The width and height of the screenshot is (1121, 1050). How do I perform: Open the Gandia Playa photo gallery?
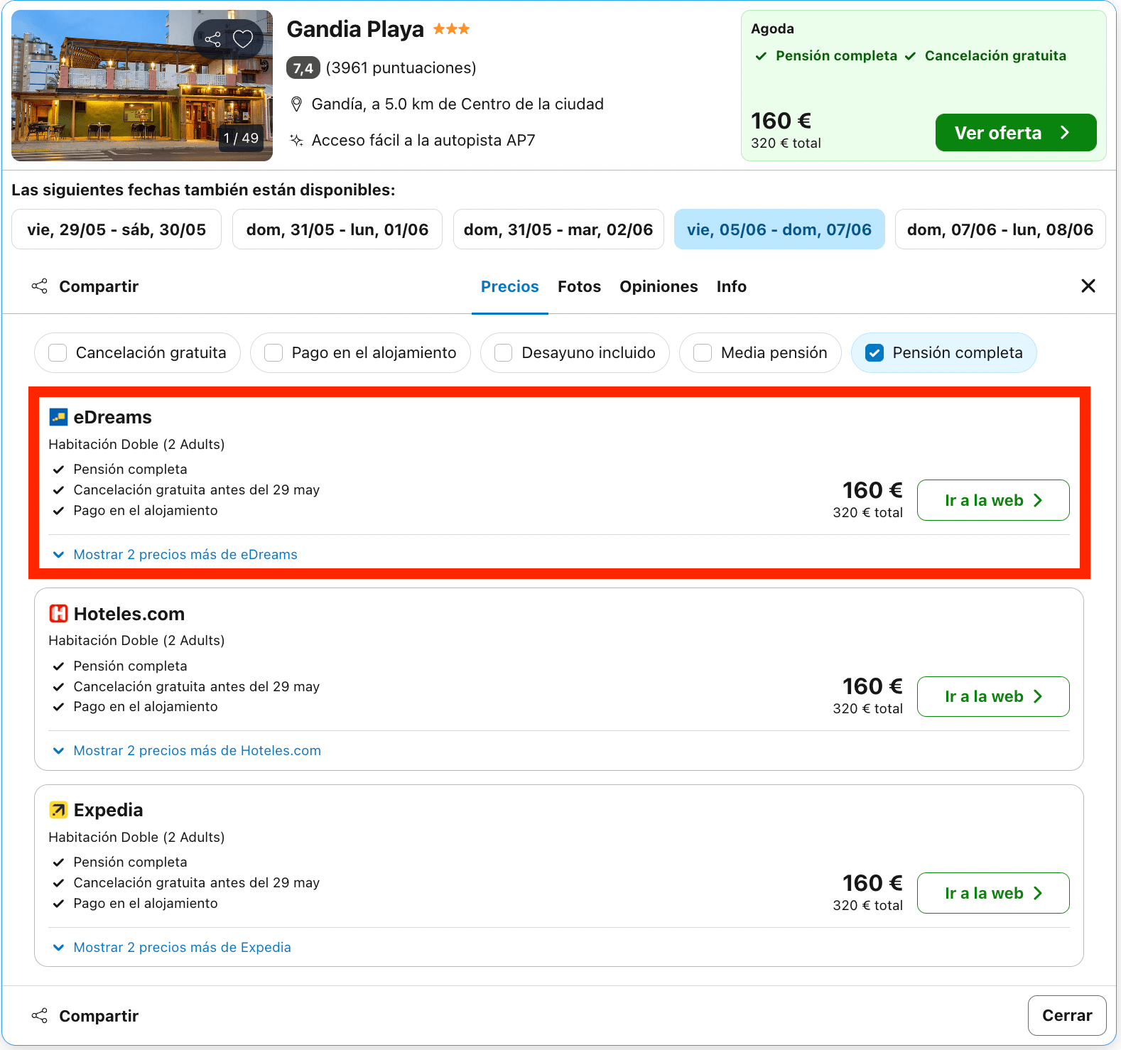[142, 85]
